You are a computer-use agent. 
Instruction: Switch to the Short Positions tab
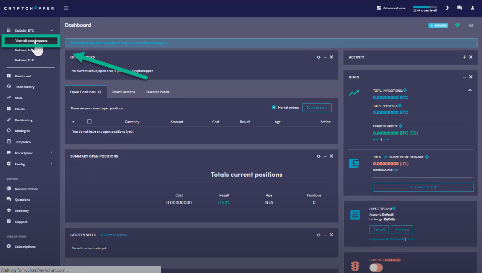(123, 92)
